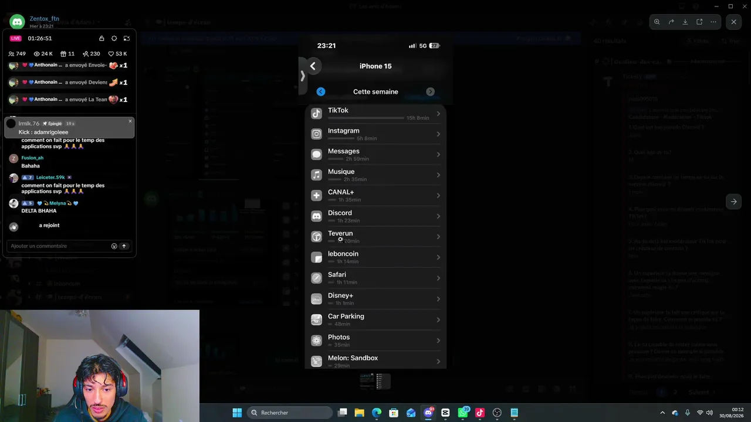
Task: Open live settings gear icon
Action: tap(114, 38)
